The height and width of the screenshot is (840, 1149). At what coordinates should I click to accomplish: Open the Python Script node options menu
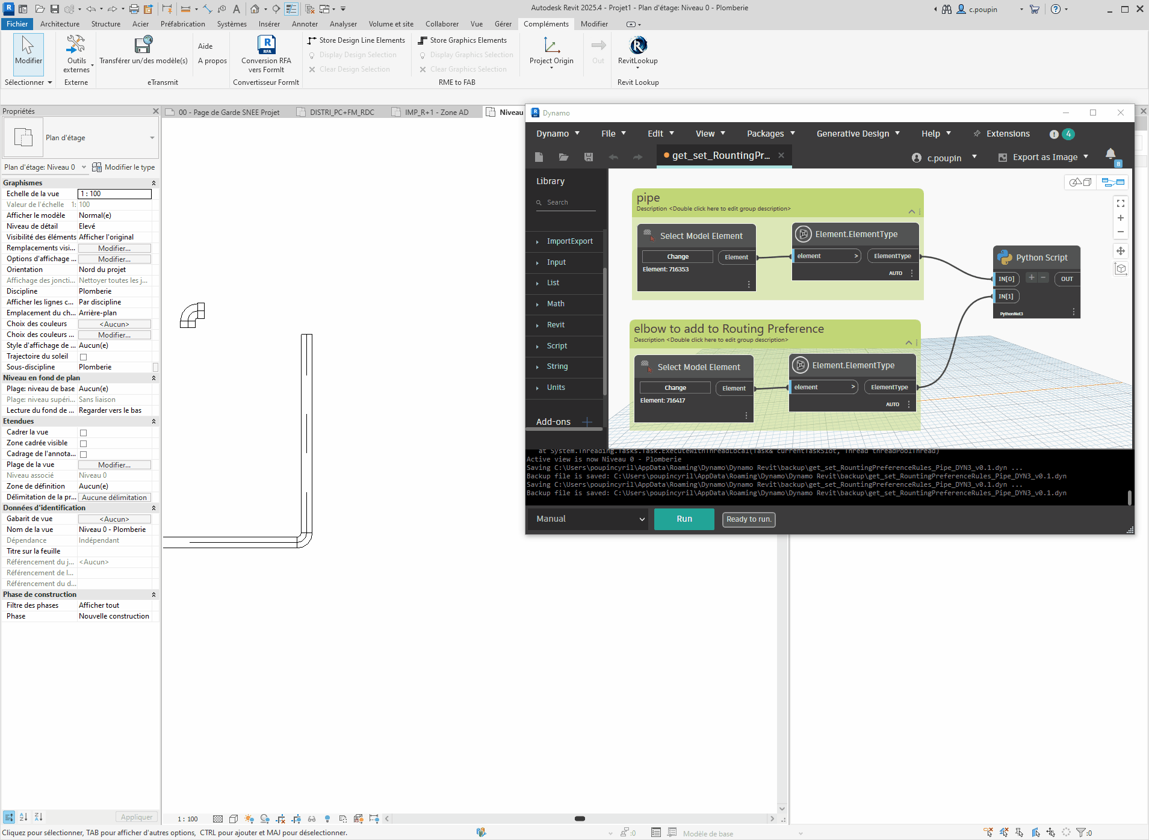[1074, 312]
